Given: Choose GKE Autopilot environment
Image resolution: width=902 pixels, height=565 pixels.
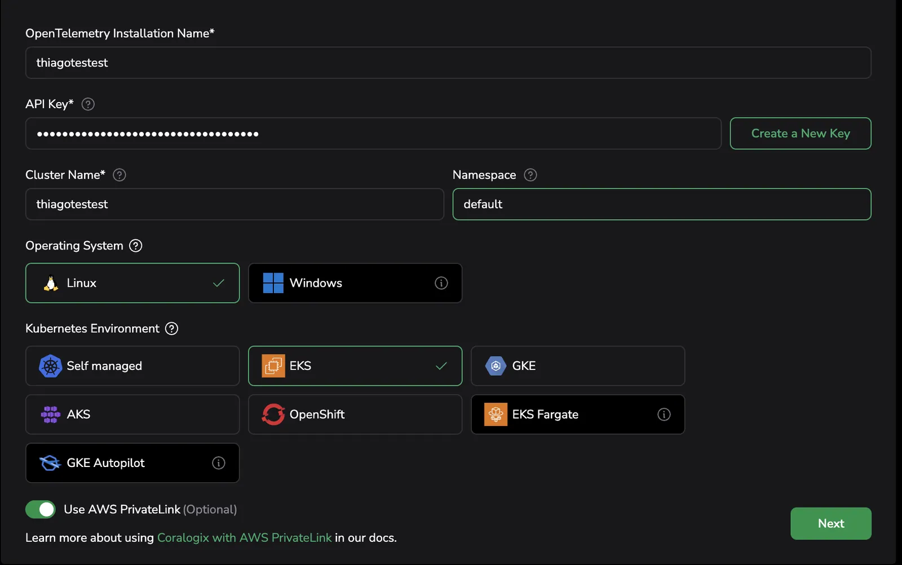Looking at the screenshot, I should pyautogui.click(x=132, y=463).
